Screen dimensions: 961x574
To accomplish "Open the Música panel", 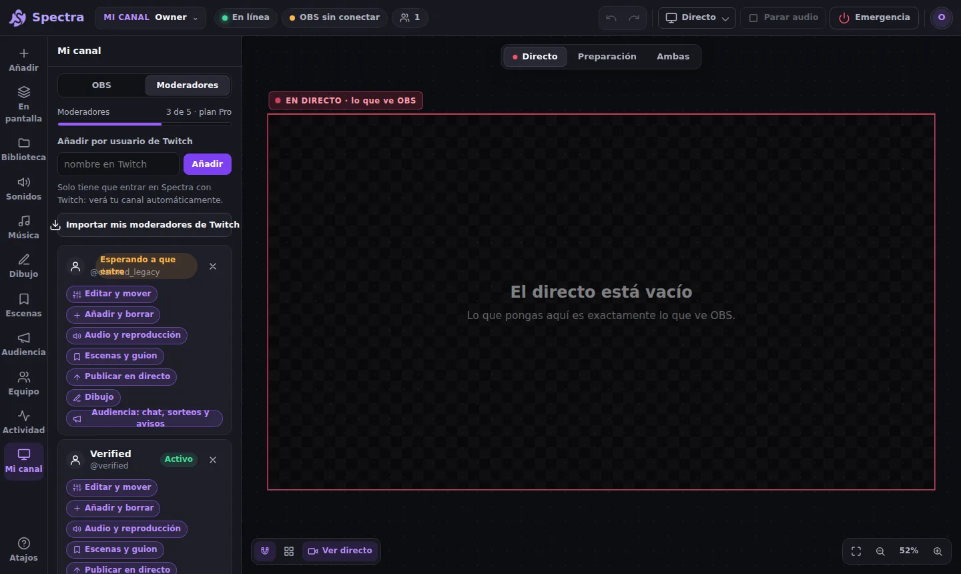I will click(x=23, y=228).
